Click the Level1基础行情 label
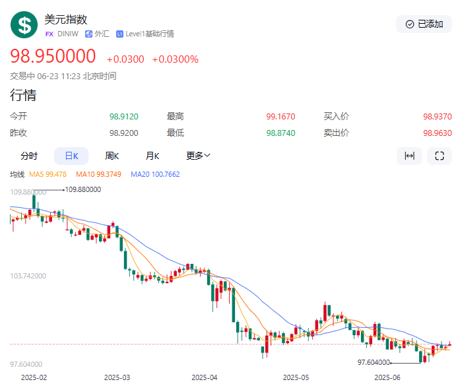 pyautogui.click(x=150, y=34)
